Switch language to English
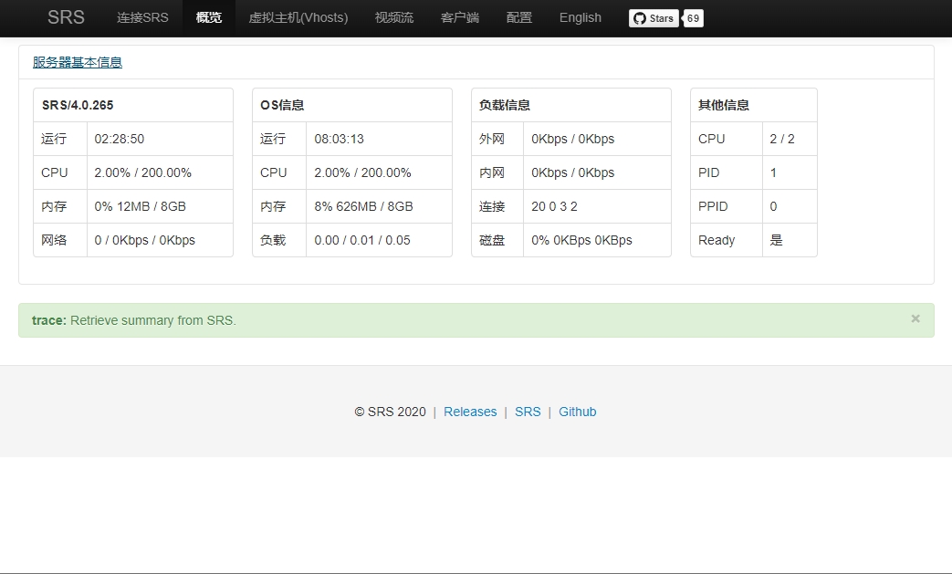This screenshot has height=574, width=952. [x=580, y=17]
